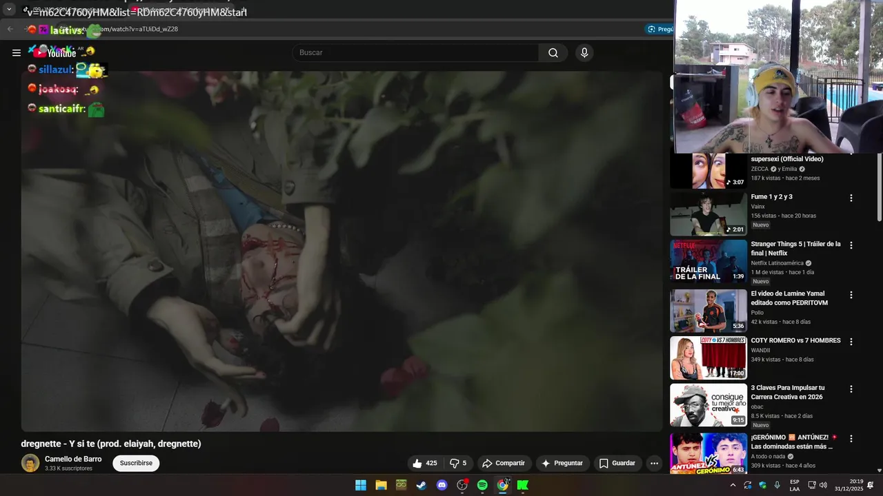Open options for GERÓNIMO ANTÚNEZ video

pyautogui.click(x=851, y=439)
